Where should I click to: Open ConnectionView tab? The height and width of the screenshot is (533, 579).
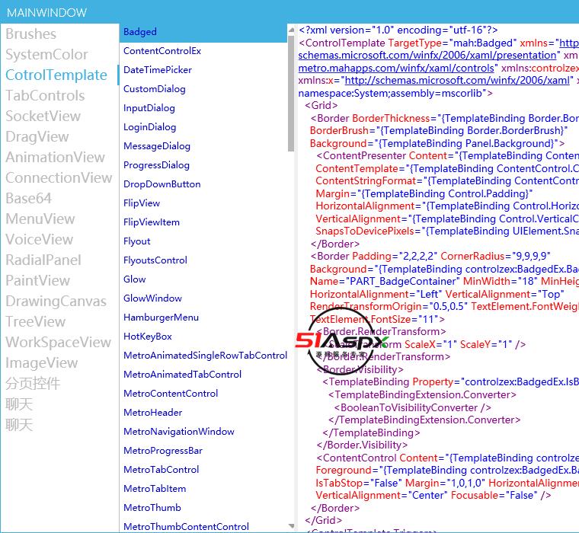(59, 178)
